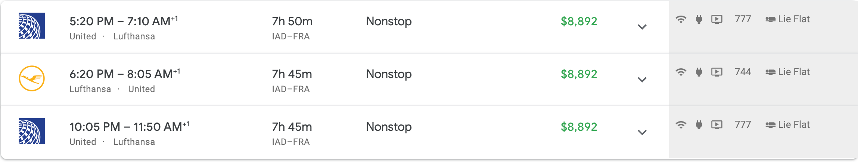This screenshot has width=858, height=162.
Task: Click the 744 aircraft code
Action: coord(743,72)
